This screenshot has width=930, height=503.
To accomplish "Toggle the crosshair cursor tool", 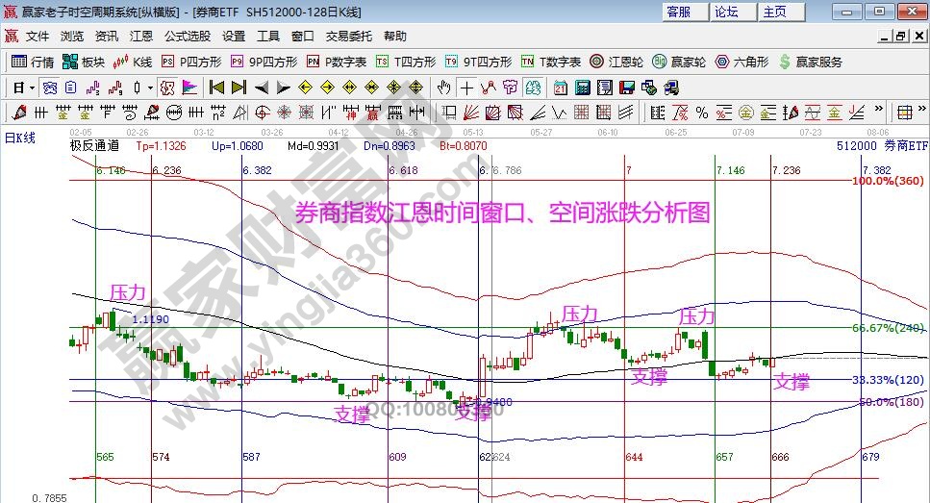I will pyautogui.click(x=466, y=88).
